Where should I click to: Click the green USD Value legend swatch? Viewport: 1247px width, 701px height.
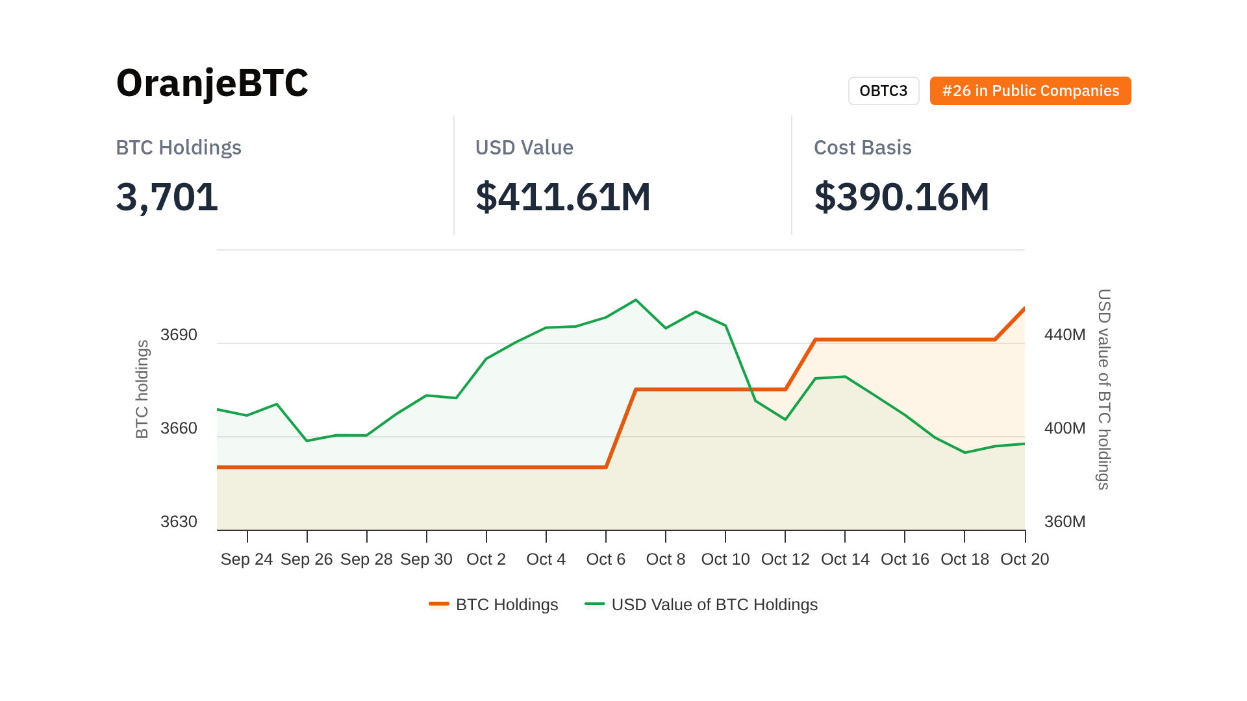[x=594, y=604]
